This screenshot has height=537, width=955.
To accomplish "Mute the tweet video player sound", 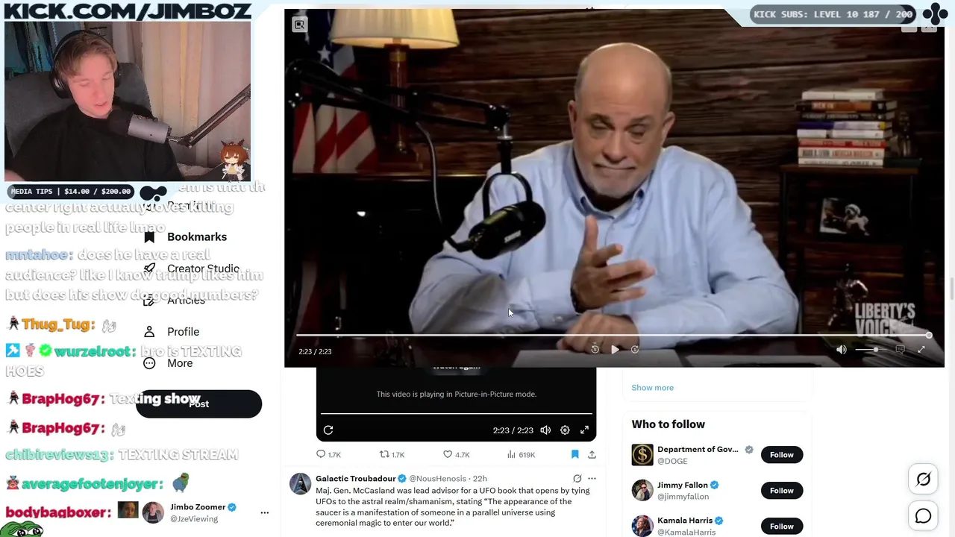I will point(545,430).
